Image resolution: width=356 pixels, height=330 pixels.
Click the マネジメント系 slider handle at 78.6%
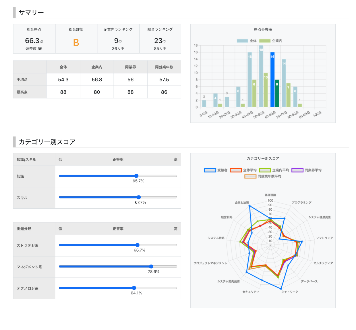(x=151, y=267)
